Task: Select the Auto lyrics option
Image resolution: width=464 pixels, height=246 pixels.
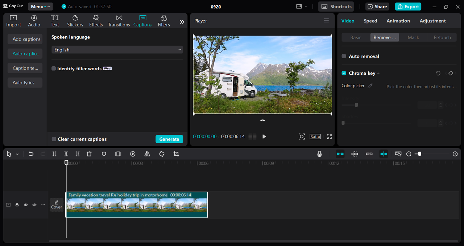Action: (25, 83)
